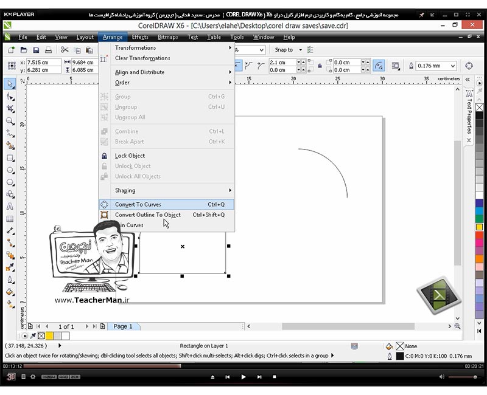
Task: Open the Effects menu
Action: [140, 37]
